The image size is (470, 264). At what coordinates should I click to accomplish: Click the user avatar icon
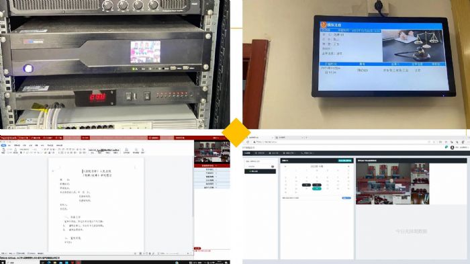click(x=452, y=147)
